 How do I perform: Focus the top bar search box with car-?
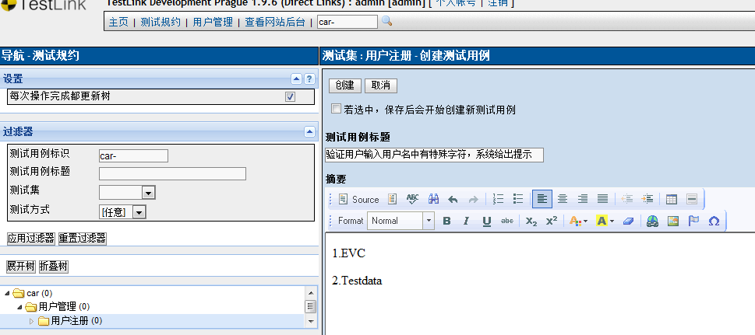point(348,22)
